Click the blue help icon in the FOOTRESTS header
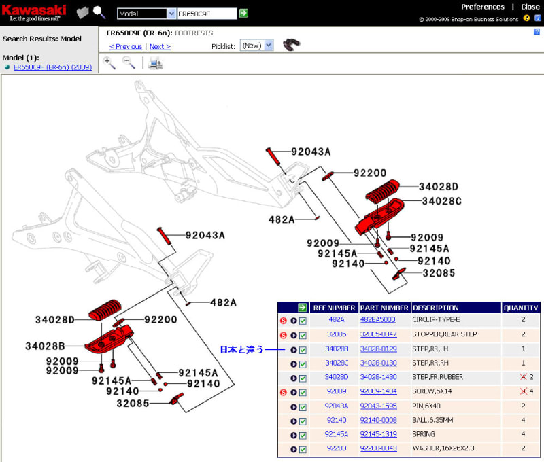This screenshot has width=544, height=462. (x=537, y=32)
